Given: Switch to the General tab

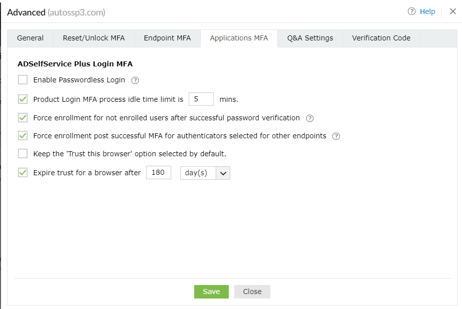Looking at the screenshot, I should click(31, 38).
